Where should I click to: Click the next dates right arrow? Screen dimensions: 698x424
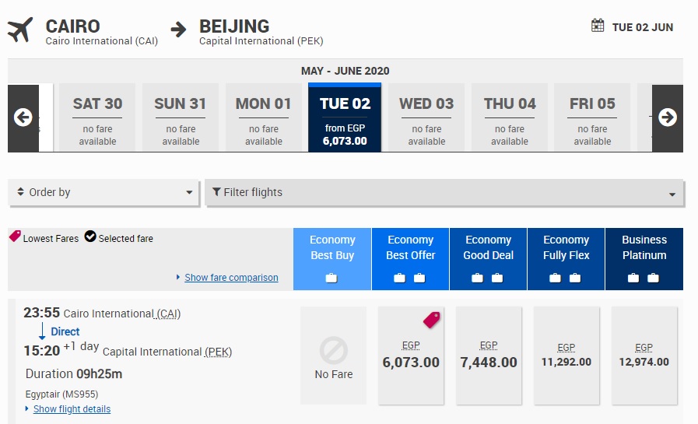[x=667, y=117]
